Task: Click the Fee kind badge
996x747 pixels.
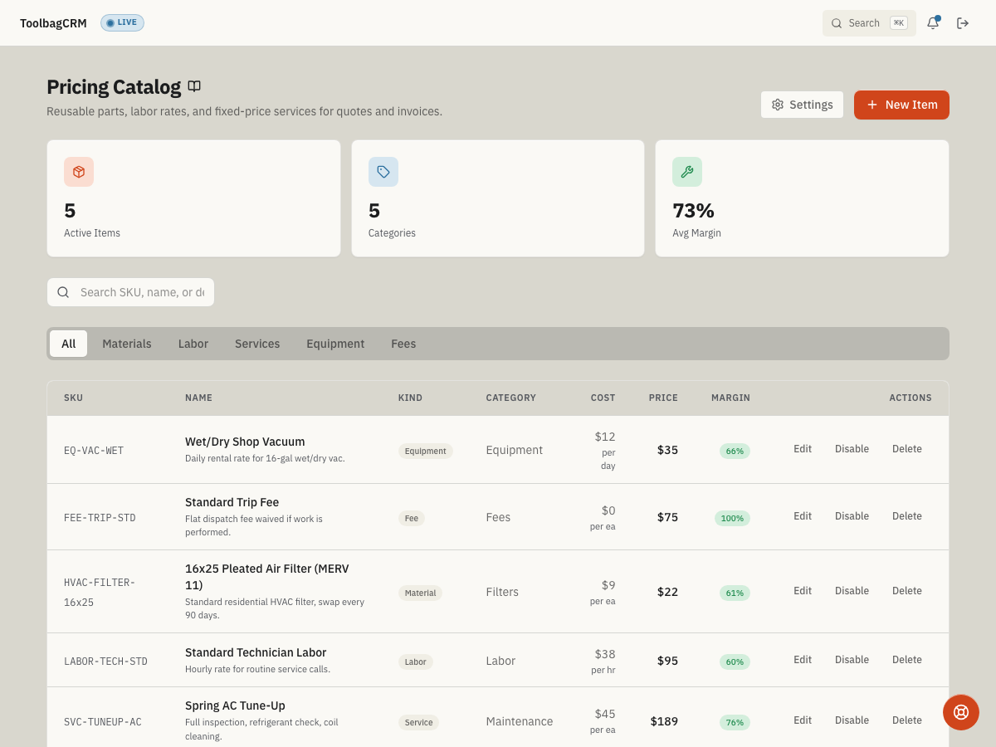Action: click(412, 518)
